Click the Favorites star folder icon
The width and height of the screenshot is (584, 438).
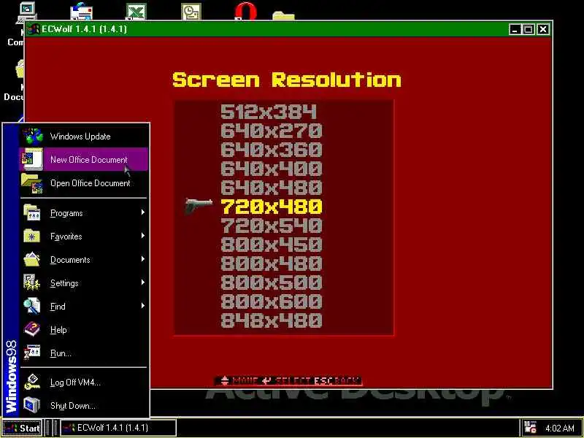click(32, 236)
